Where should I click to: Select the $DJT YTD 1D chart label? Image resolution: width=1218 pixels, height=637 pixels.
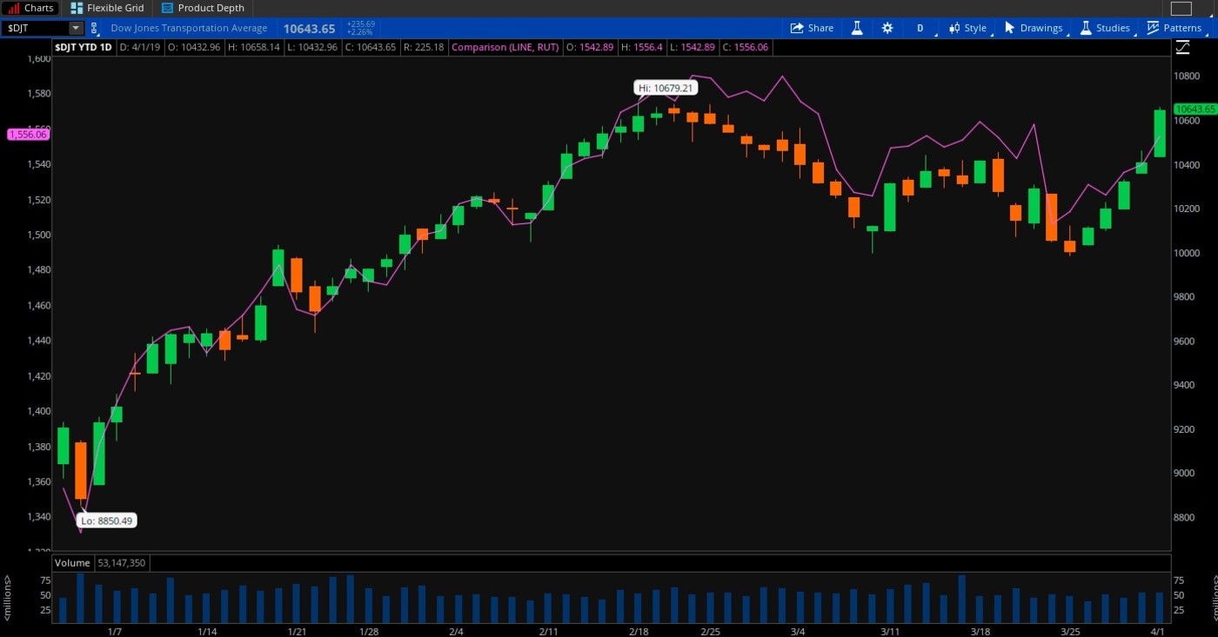click(83, 47)
